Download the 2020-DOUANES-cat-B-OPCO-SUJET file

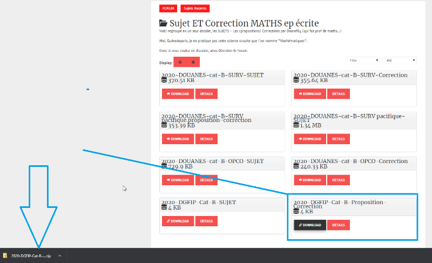(x=178, y=179)
